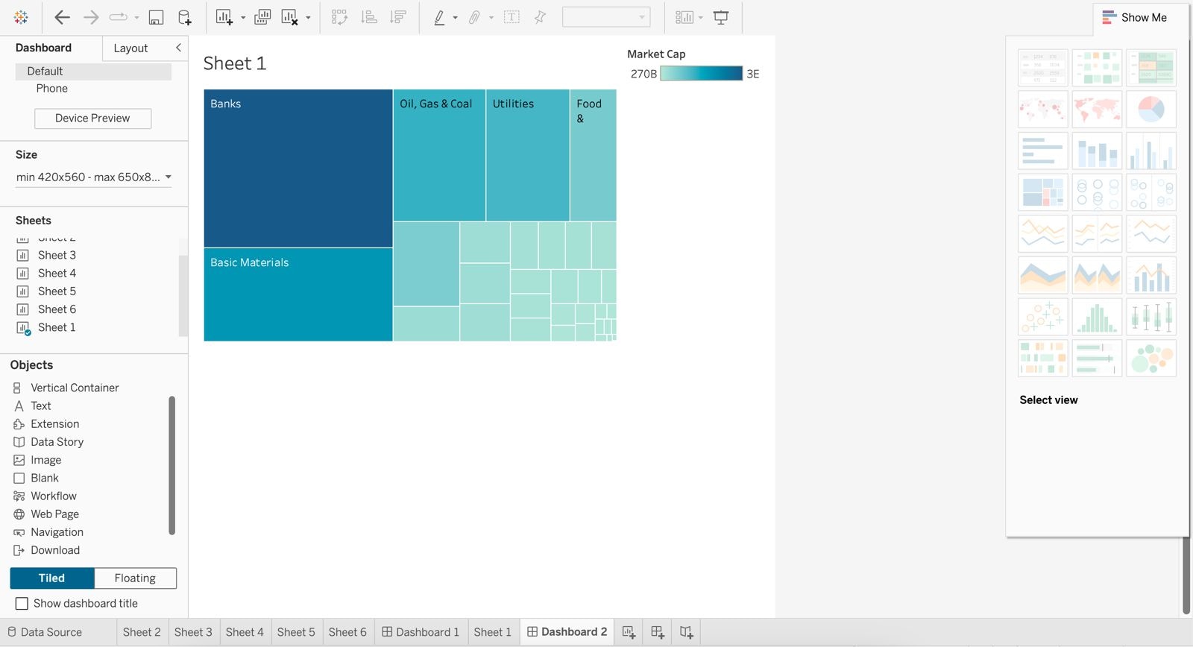The image size is (1193, 647).
Task: Click the Objects panel scrollbar
Action: click(x=171, y=466)
